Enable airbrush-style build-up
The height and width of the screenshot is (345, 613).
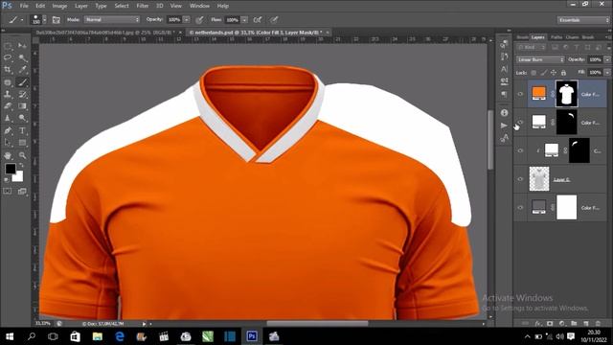pyautogui.click(x=258, y=19)
